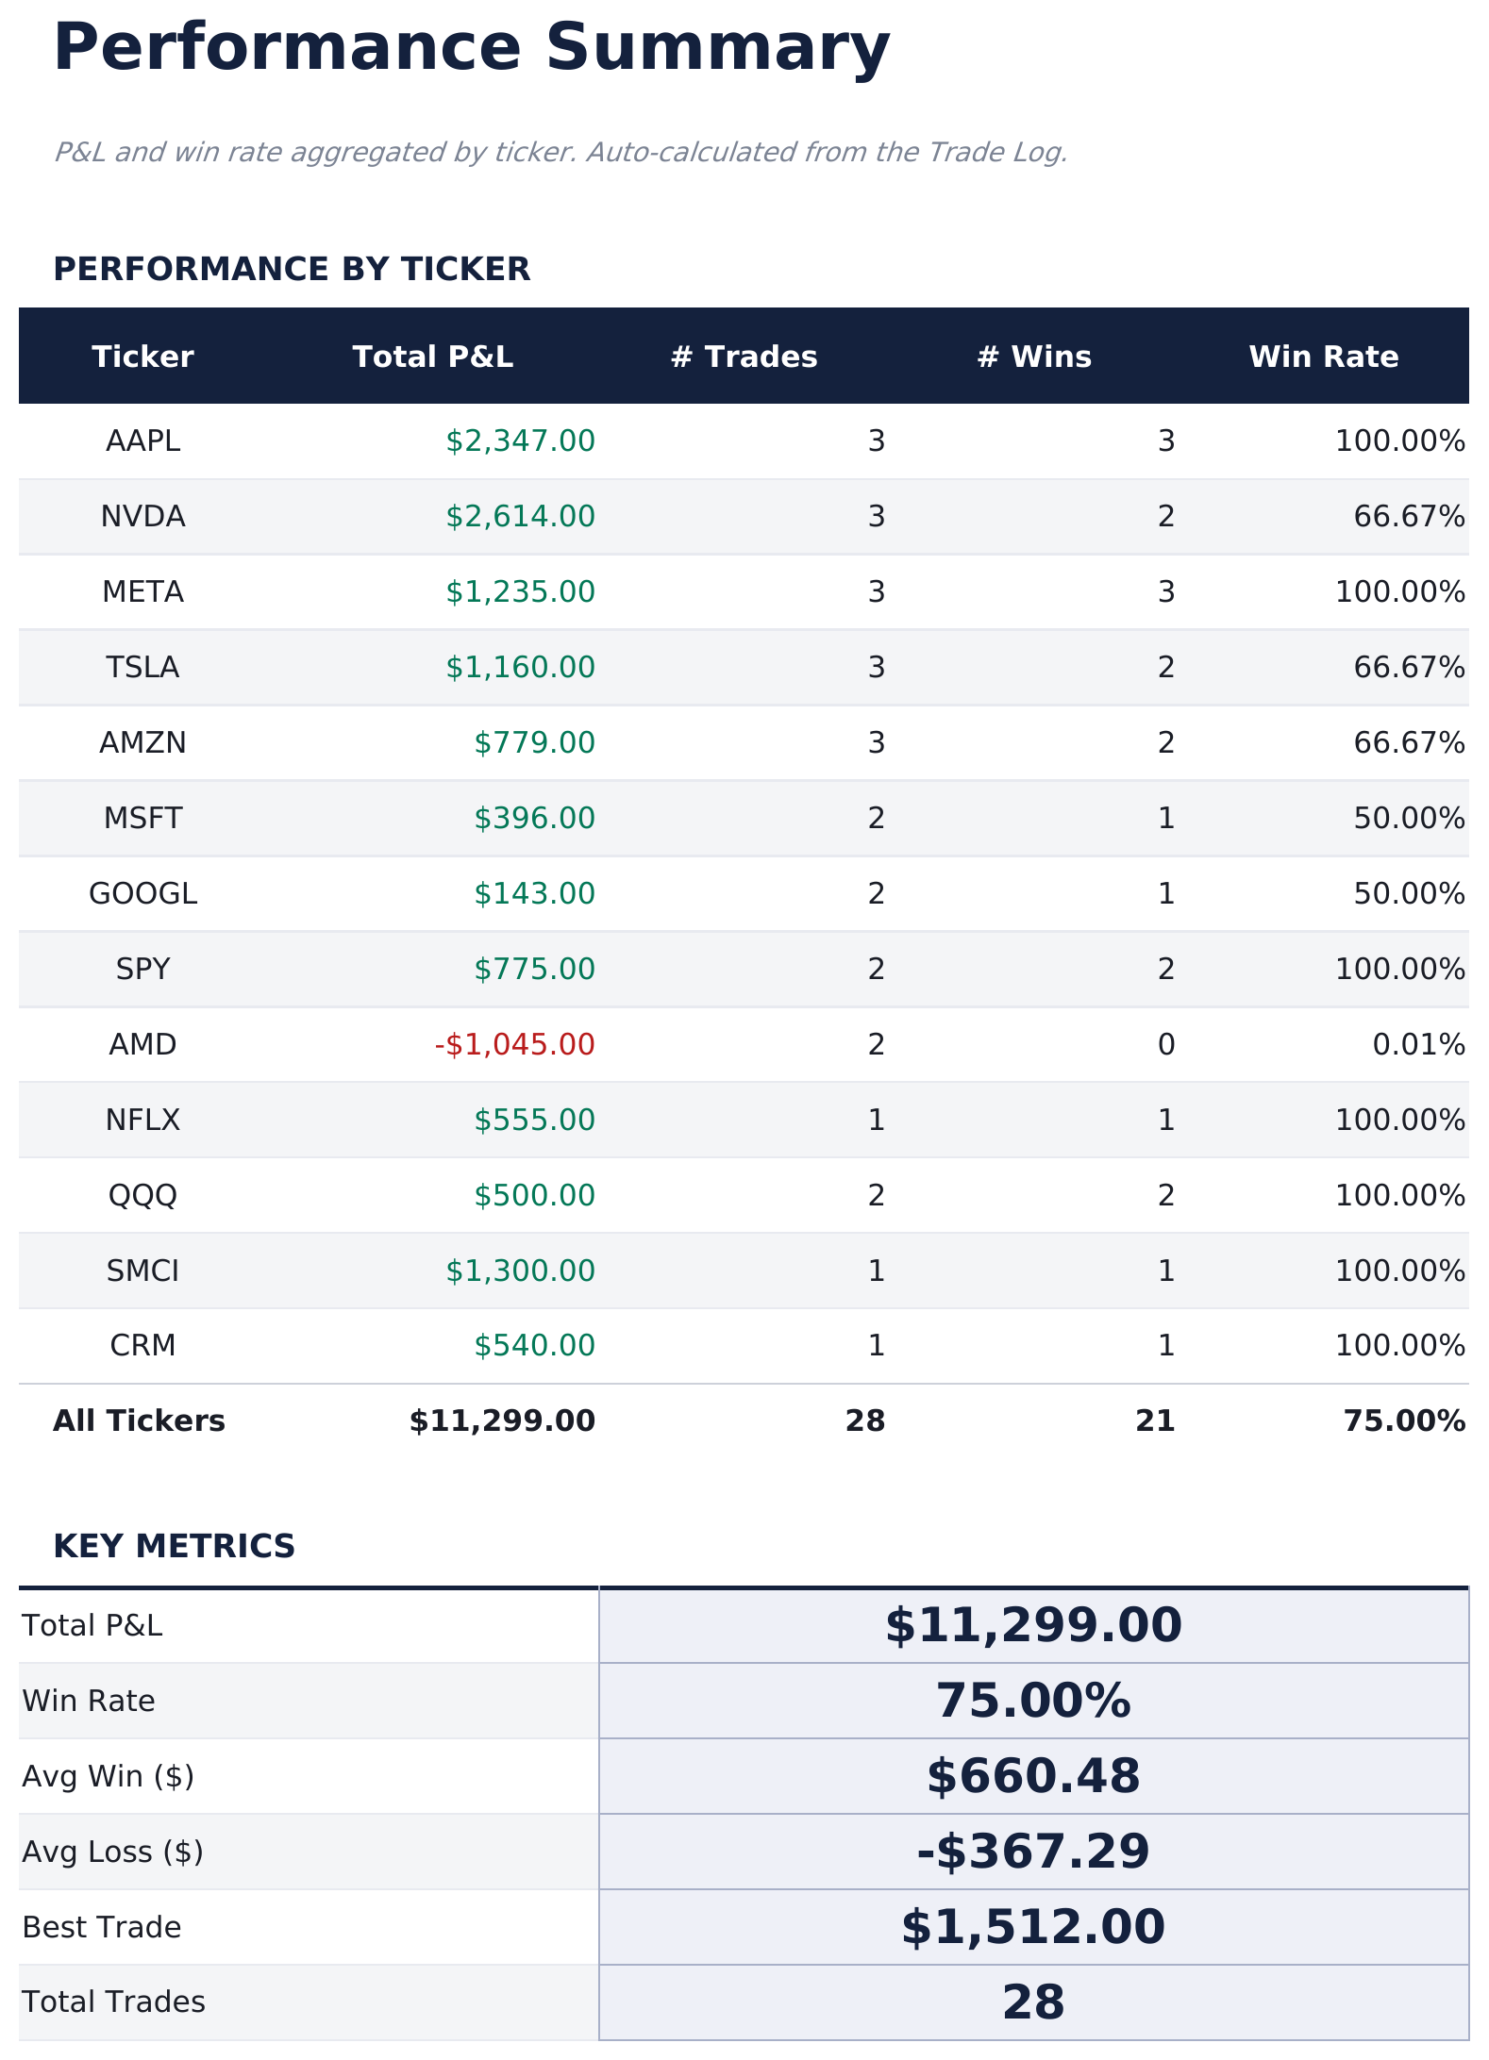
Task: Click the Total P&L column header
Action: click(433, 357)
